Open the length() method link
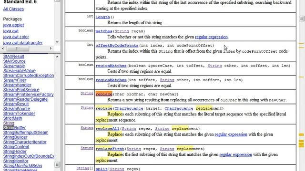305x171 pixels. tap(103, 17)
